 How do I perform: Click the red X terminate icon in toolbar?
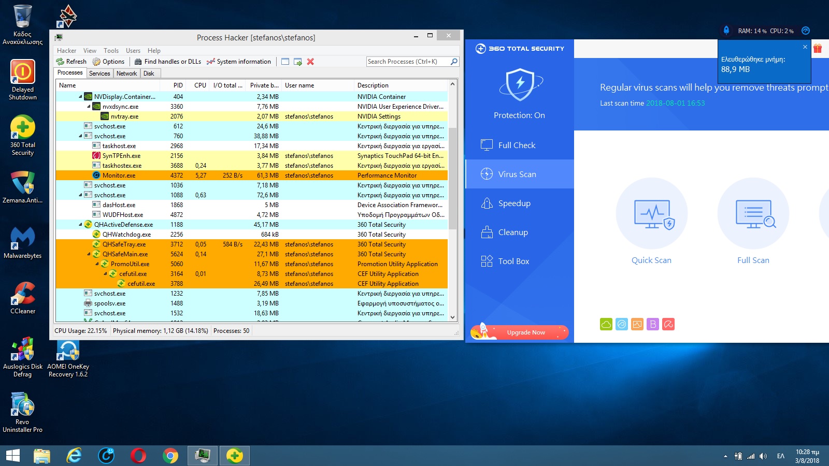pyautogui.click(x=310, y=62)
